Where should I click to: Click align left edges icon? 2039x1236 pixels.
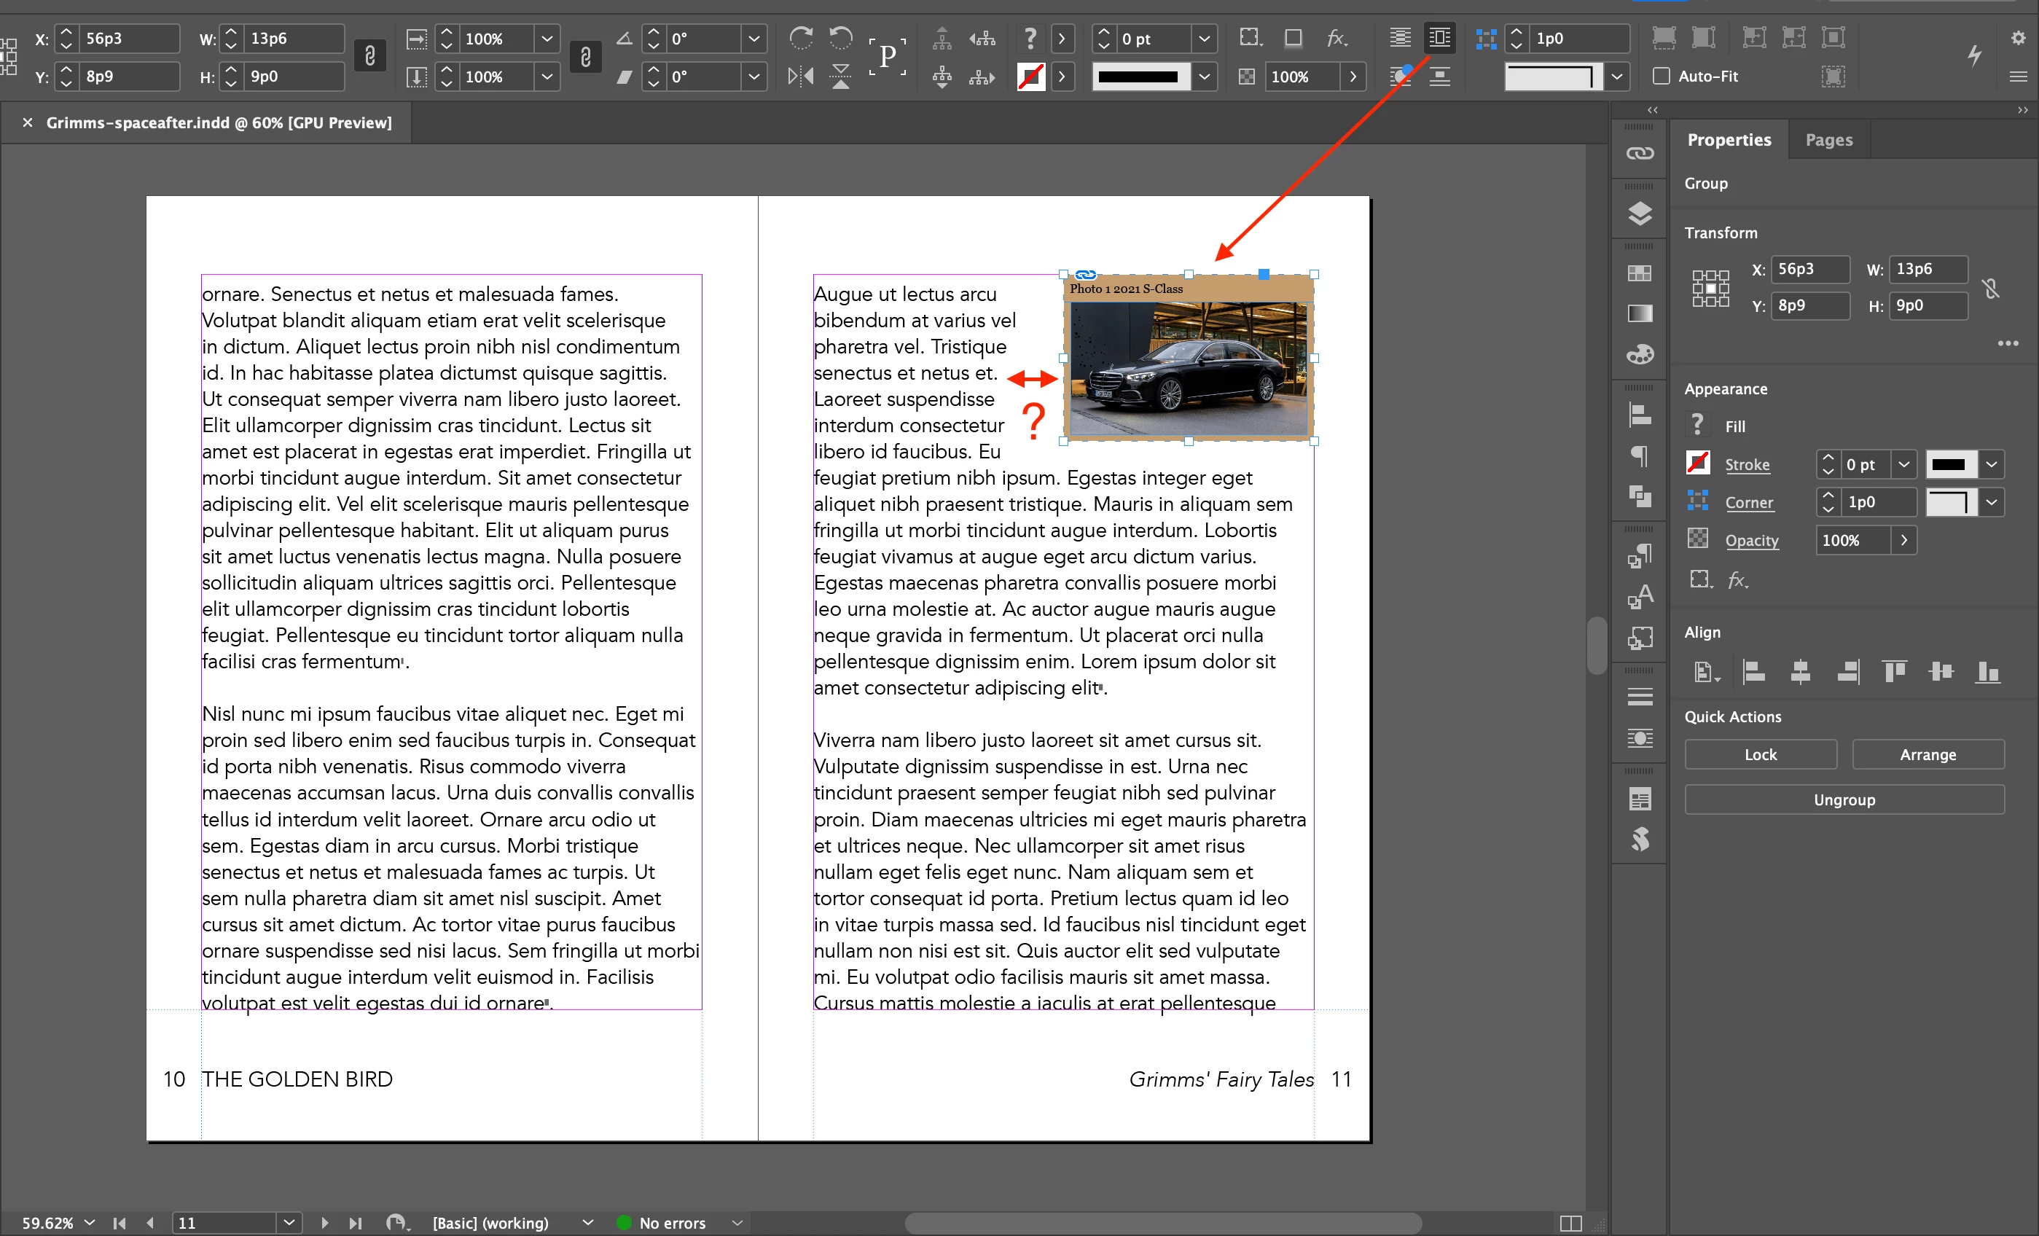[x=1753, y=672]
